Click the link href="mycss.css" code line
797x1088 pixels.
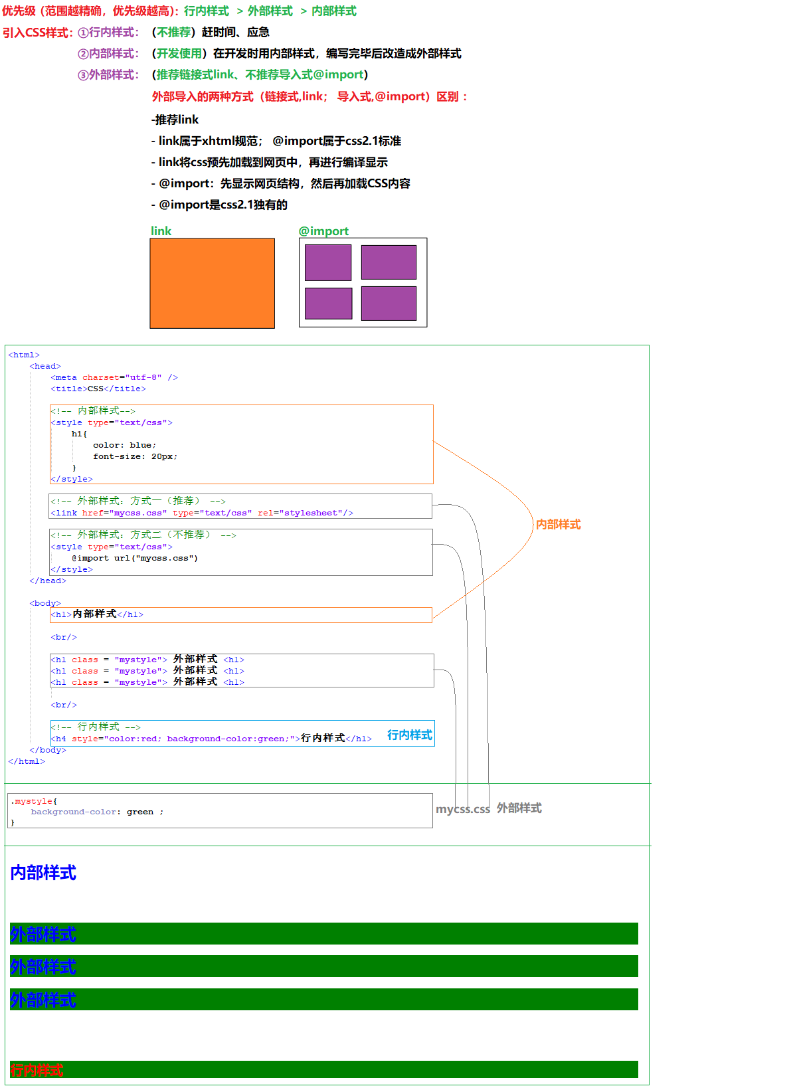point(202,513)
